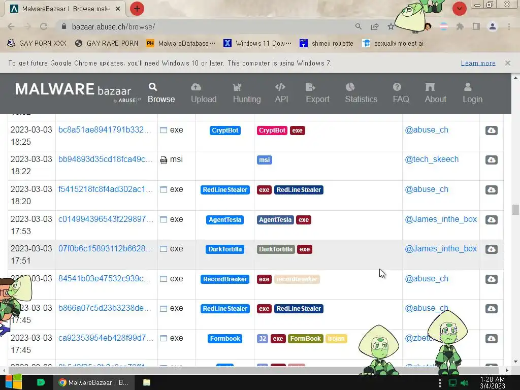Open @abuse_ch reporter on CryptBot row

(427, 129)
